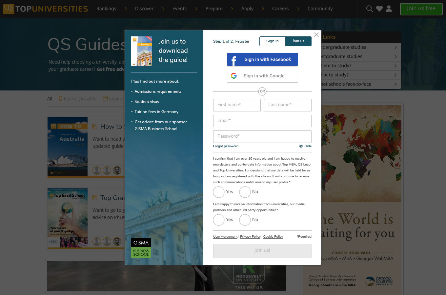Screen dimensions: 446x295
Task: Switch to the Sign in tab
Action: [273, 41]
